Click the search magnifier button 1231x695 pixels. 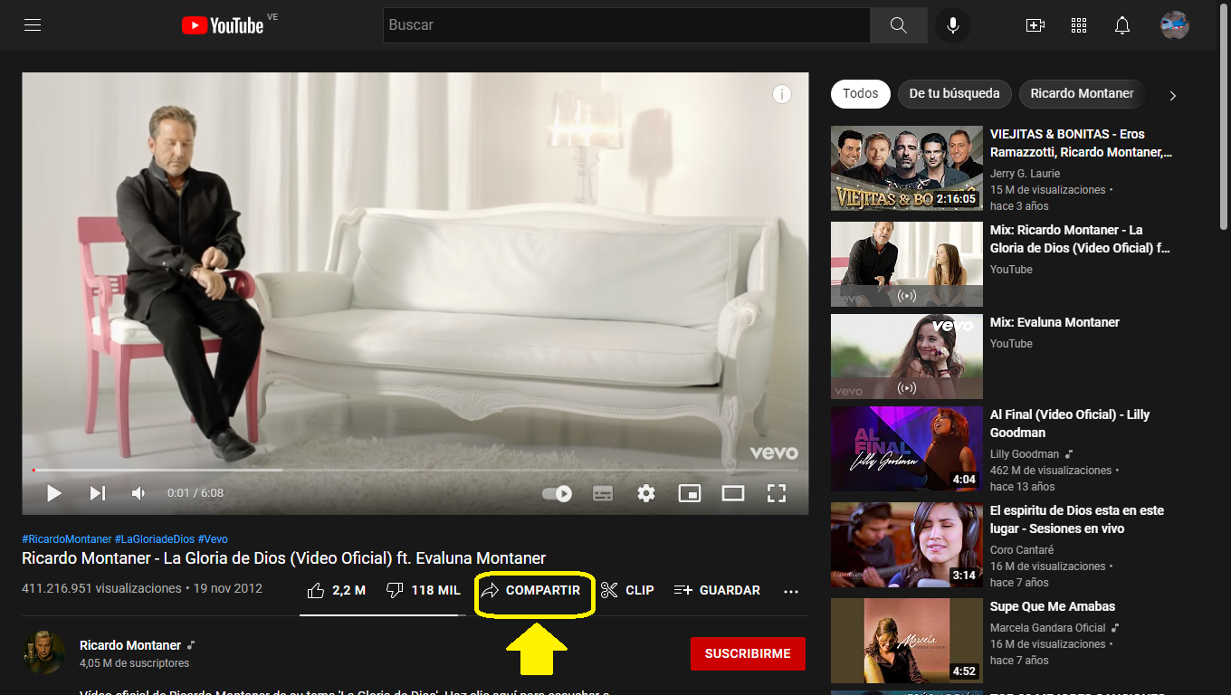(x=898, y=25)
